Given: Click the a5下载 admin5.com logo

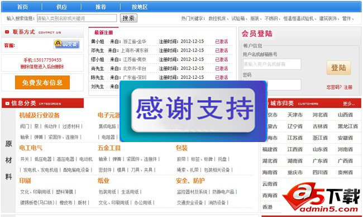Looking at the screenshot, I should (321, 197).
